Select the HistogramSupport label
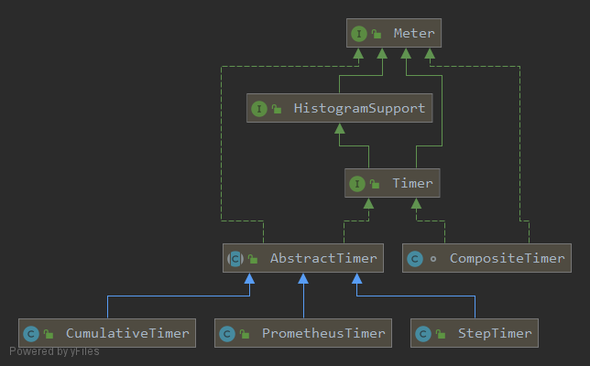 (359, 109)
